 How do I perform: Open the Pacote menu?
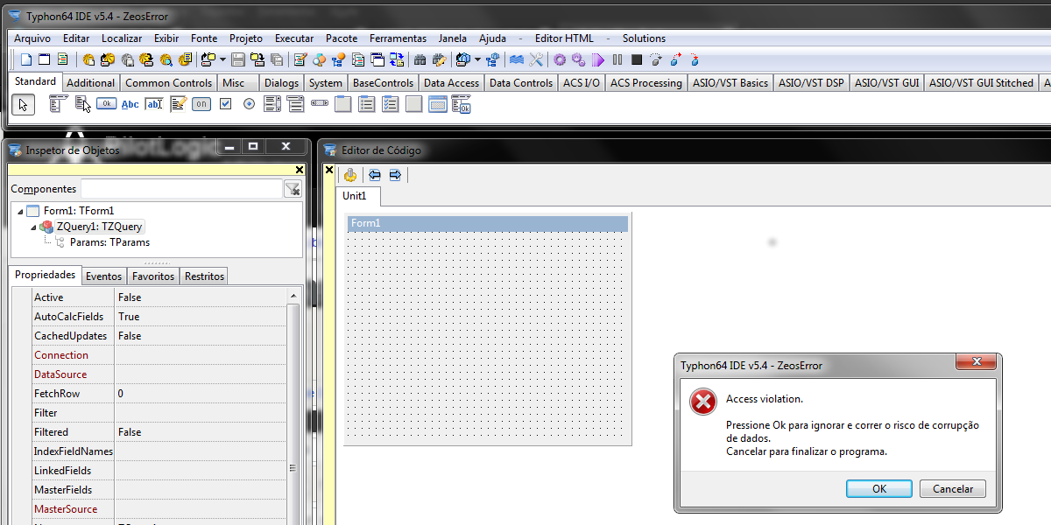coord(342,38)
